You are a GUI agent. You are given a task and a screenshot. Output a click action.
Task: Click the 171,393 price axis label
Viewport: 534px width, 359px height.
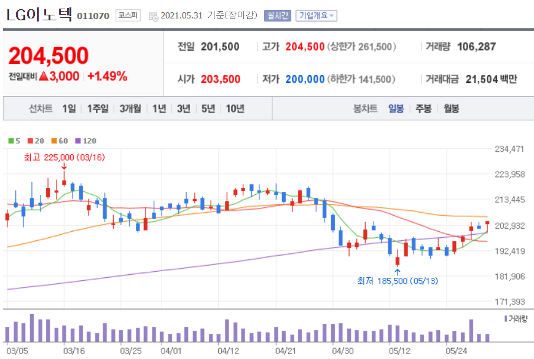click(509, 301)
